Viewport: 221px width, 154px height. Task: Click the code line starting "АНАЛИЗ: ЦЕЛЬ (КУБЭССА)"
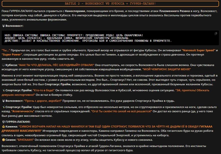click(x=67, y=38)
